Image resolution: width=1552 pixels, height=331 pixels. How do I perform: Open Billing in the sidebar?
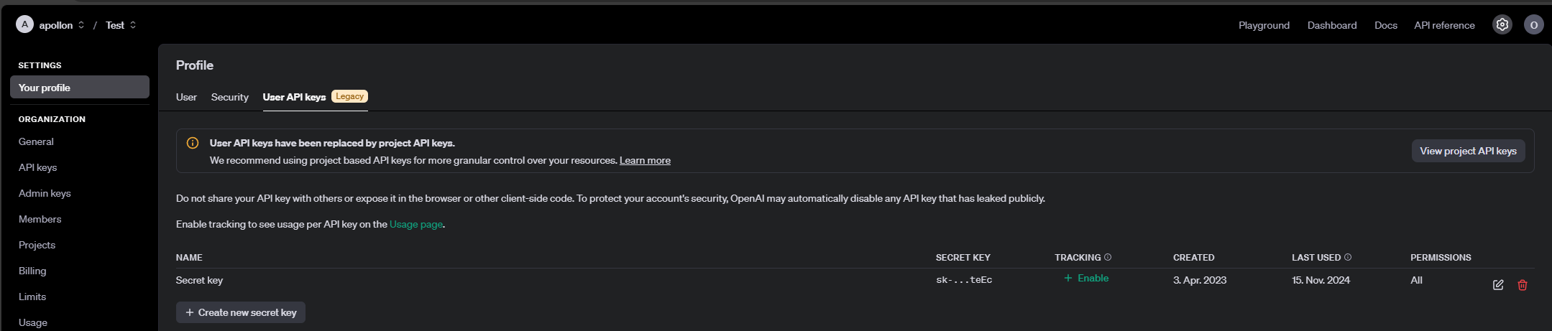[x=32, y=271]
